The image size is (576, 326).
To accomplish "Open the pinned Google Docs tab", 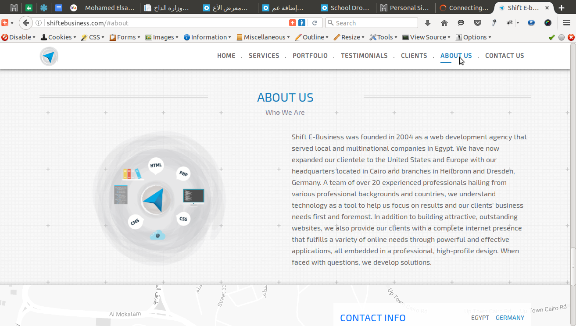I will click(58, 8).
